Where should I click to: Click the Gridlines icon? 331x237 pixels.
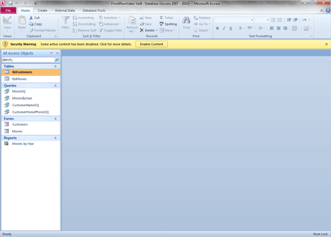pos(294,28)
